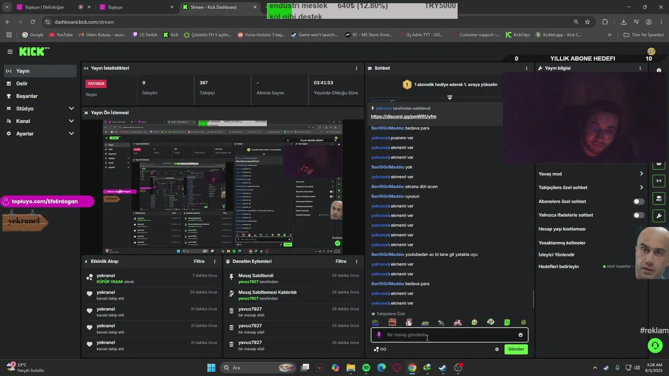Click the Kick logo

coord(32,52)
